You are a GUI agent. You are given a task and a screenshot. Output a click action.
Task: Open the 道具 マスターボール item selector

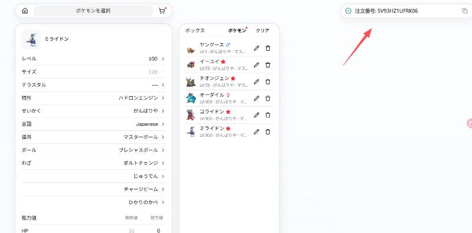pyautogui.click(x=93, y=137)
